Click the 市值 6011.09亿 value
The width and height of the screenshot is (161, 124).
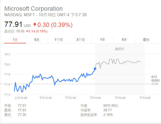[x=111, y=105]
